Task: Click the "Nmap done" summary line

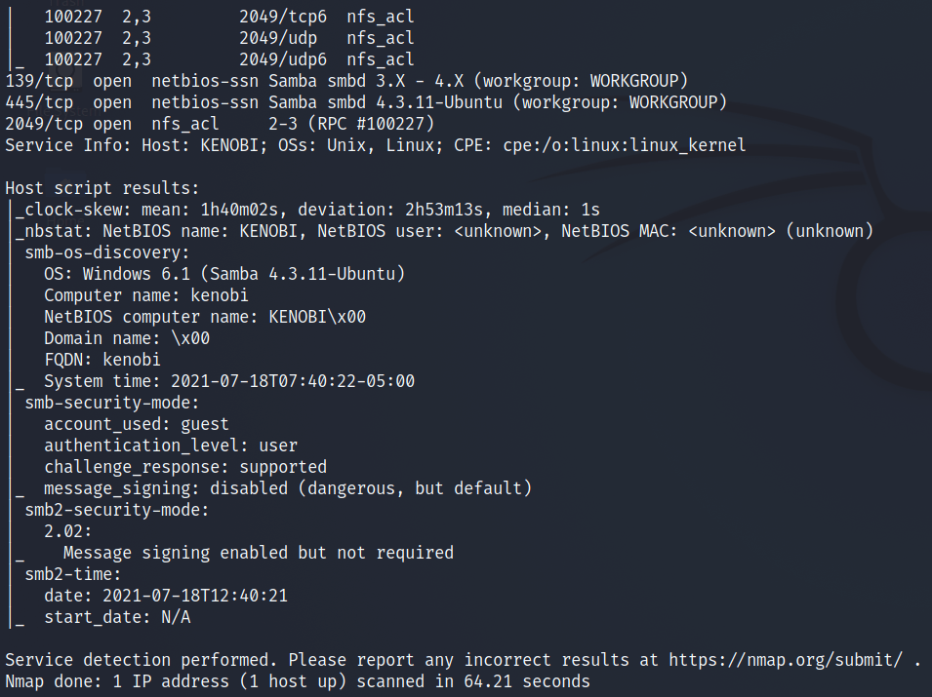Action: point(298,680)
